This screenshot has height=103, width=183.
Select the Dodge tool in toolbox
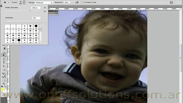click(x=4, y=55)
